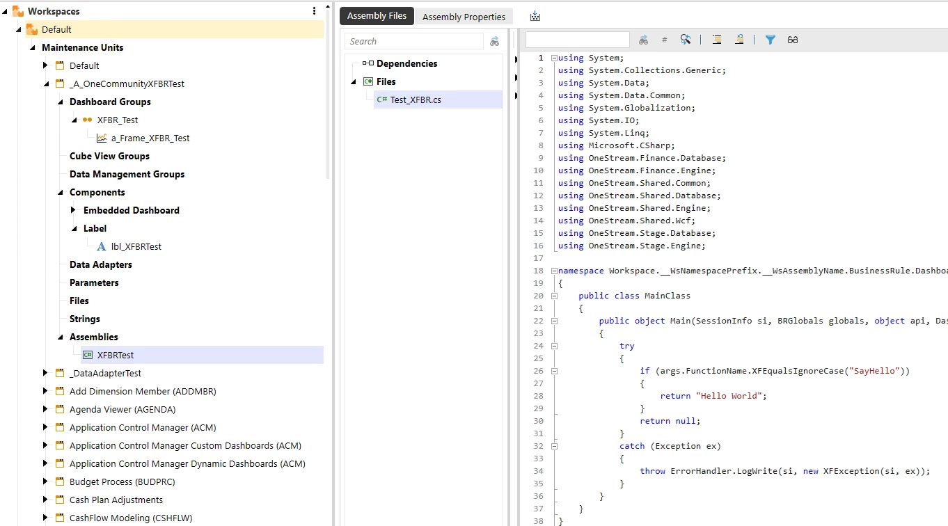
Task: Switch to the Assembly Files tab
Action: pyautogui.click(x=377, y=16)
